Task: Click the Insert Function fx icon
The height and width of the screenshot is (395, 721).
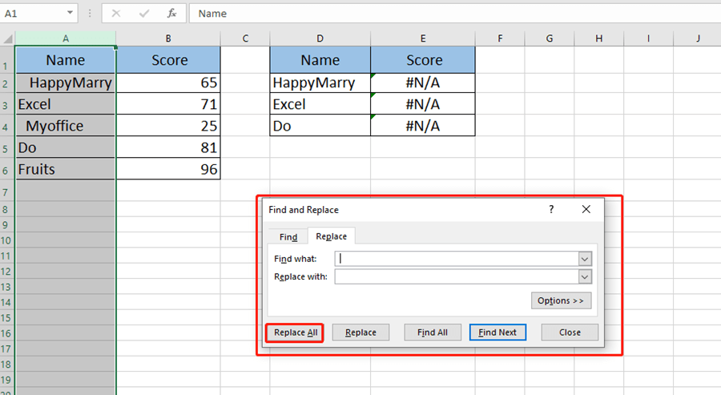Action: [171, 14]
